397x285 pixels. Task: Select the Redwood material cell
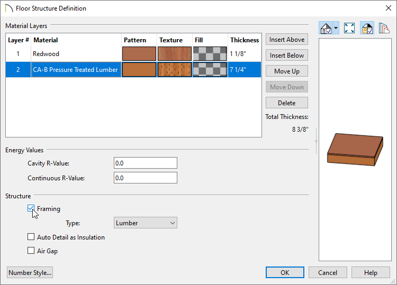point(76,53)
